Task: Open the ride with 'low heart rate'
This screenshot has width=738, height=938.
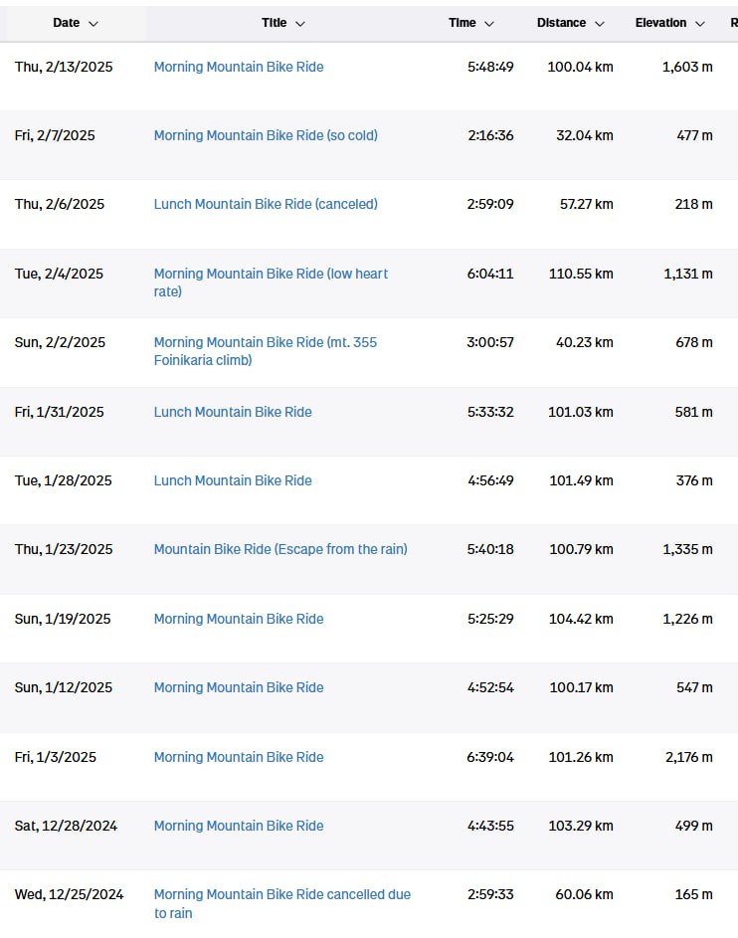Action: (271, 282)
